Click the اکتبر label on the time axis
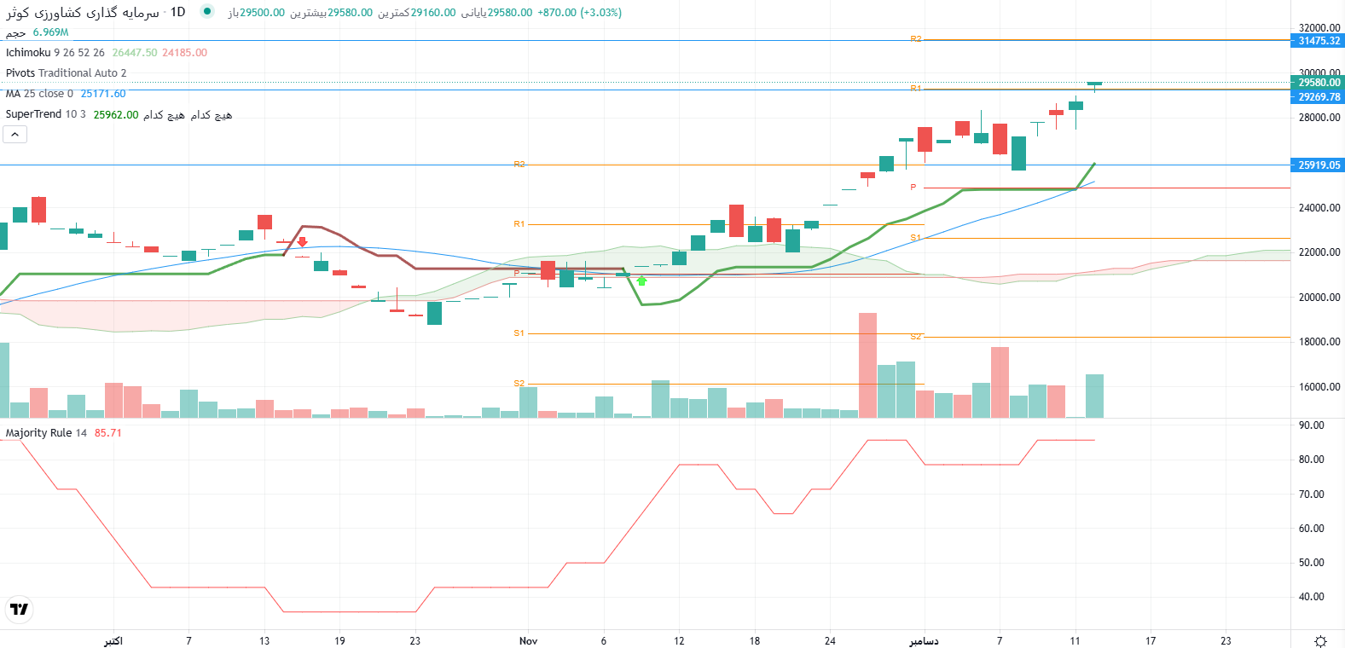 (113, 641)
